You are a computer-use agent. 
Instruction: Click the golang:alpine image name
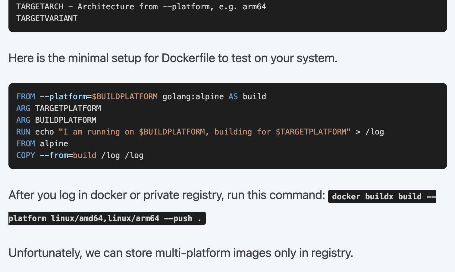pyautogui.click(x=193, y=96)
